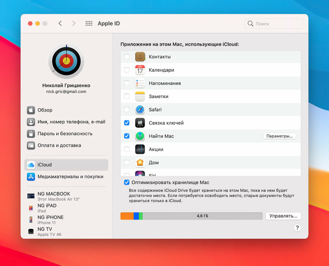Uncheck the Связка ключей checkbox
Screen dimensions: 329x266
pos(127,122)
